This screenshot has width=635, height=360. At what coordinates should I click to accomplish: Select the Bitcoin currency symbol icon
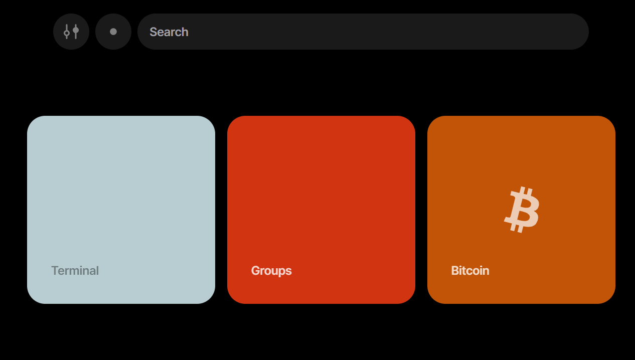[x=522, y=209]
